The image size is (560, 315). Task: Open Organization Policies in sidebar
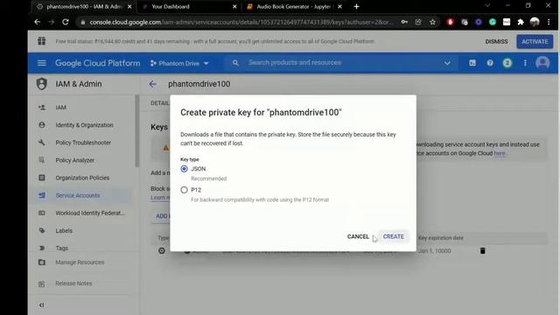tap(81, 178)
